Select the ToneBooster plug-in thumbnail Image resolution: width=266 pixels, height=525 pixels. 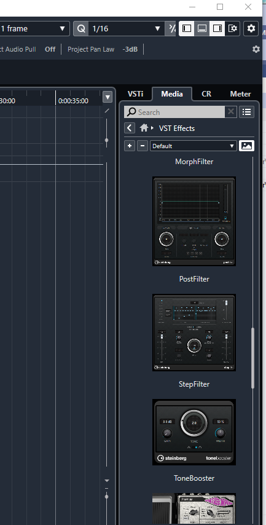tap(194, 432)
